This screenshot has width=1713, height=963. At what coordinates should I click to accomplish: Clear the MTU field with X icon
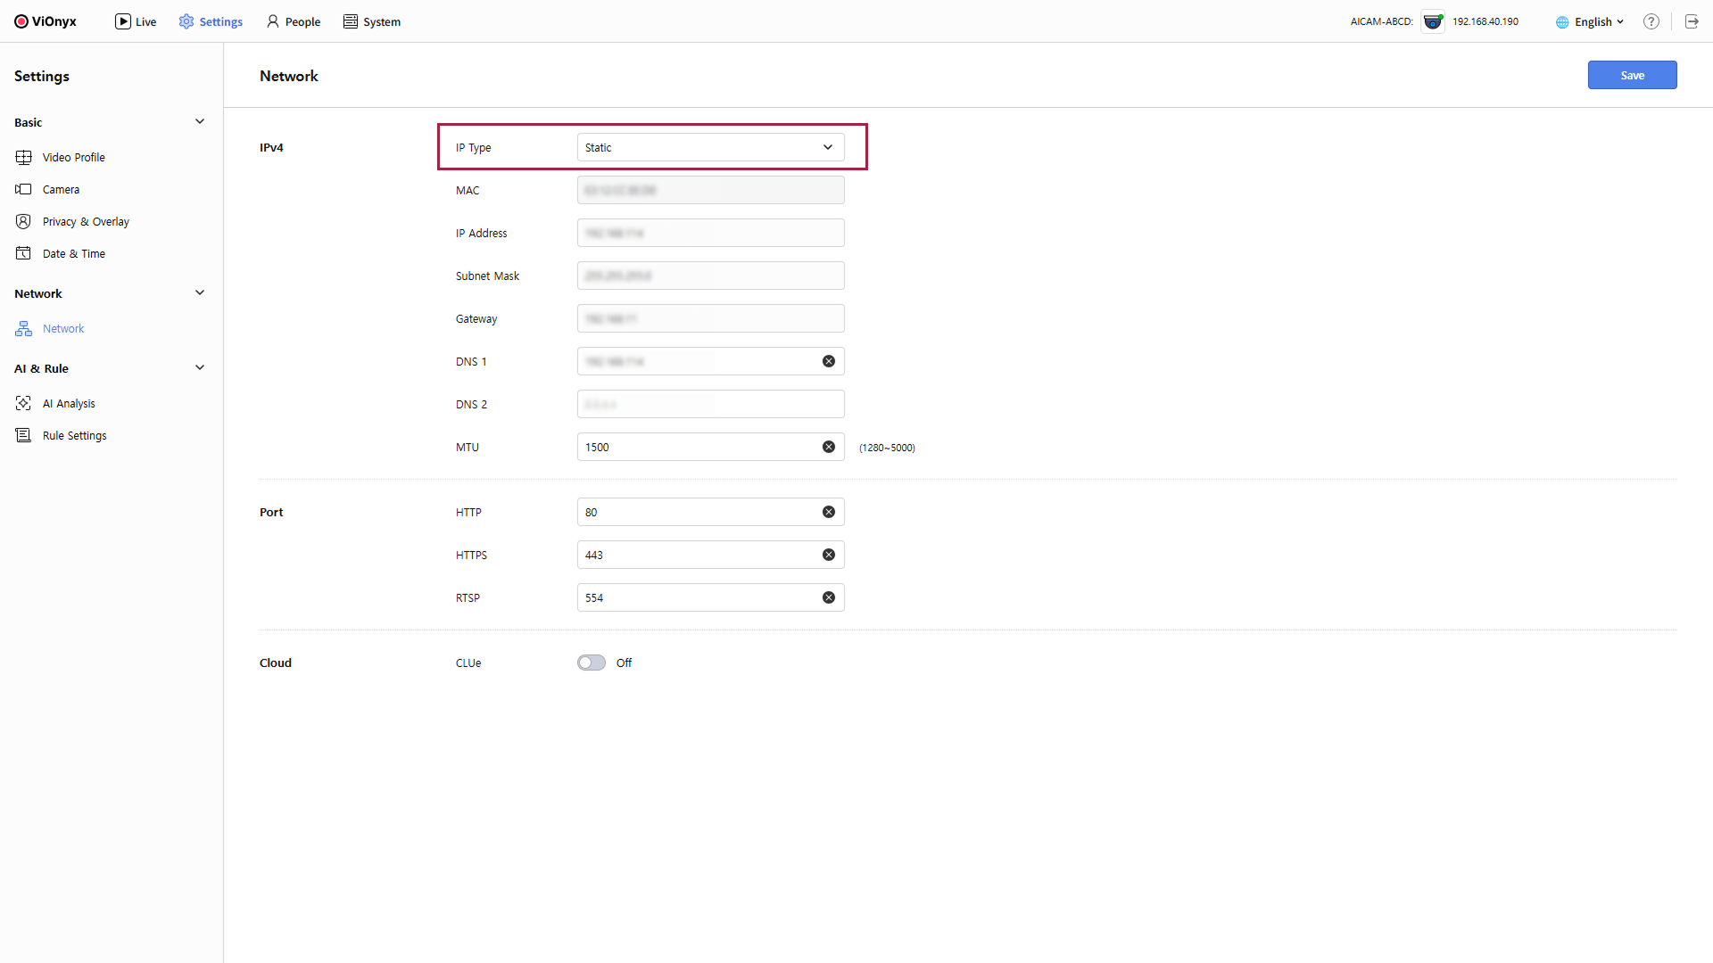pyautogui.click(x=829, y=448)
